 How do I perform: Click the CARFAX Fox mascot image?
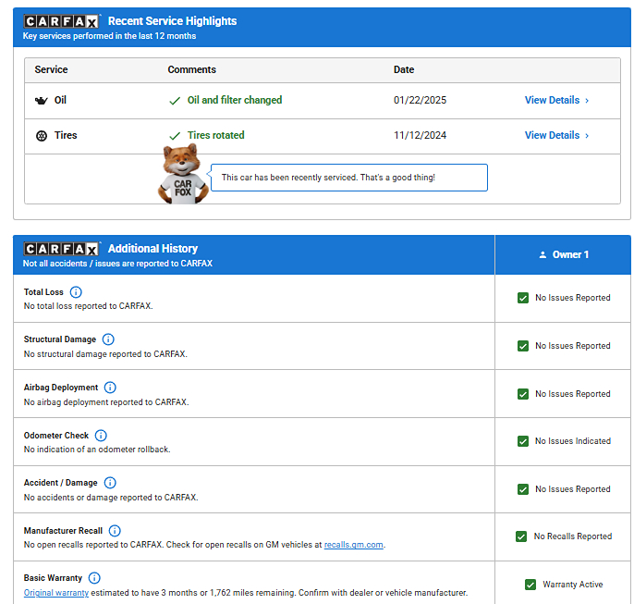coord(181,174)
